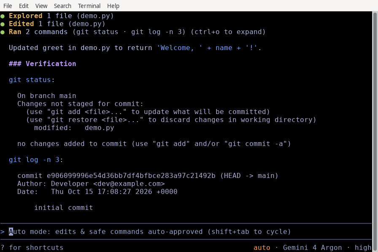Focus the prompt input showing Auto mode text
378x252 pixels.
[186, 231]
